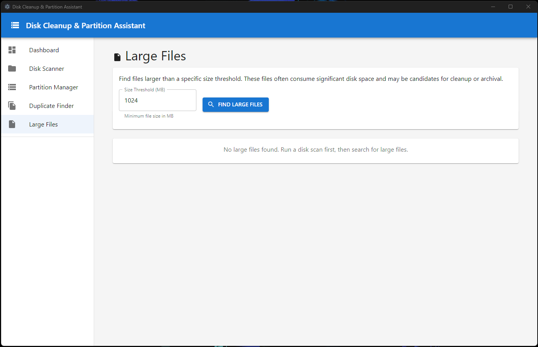The width and height of the screenshot is (538, 347).
Task: Click the Disk Scanner folder icon
Action: pos(12,68)
